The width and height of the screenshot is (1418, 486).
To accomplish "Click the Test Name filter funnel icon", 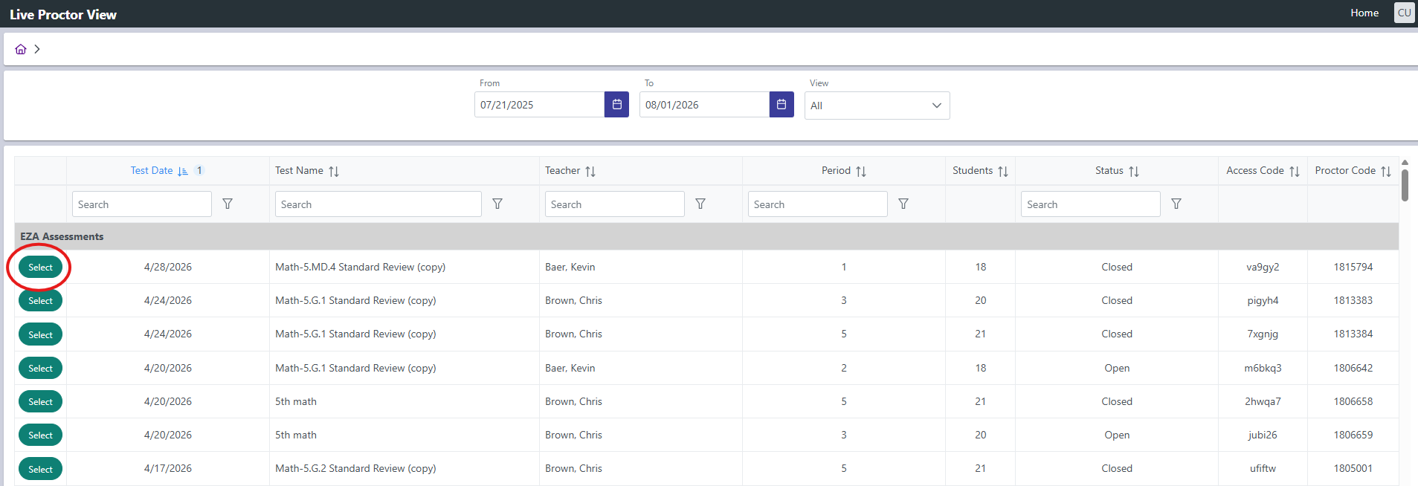I will (x=497, y=204).
